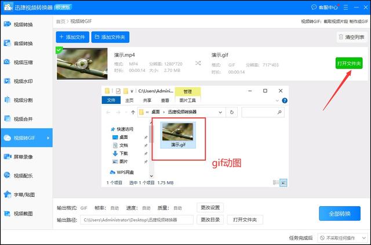Go back in Explorer window

108,112
